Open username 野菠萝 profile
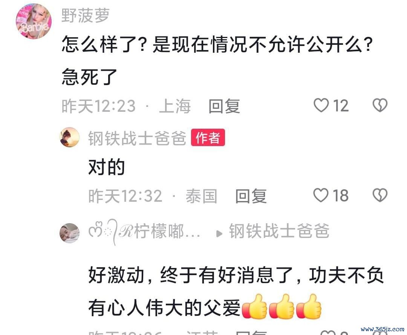The image size is (407, 335). tap(86, 15)
